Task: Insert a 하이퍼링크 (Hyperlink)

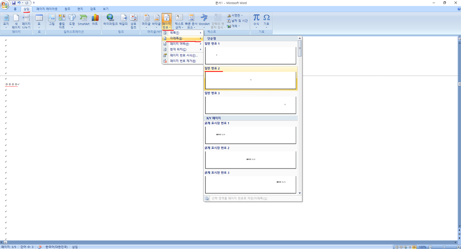Action: tap(110, 20)
